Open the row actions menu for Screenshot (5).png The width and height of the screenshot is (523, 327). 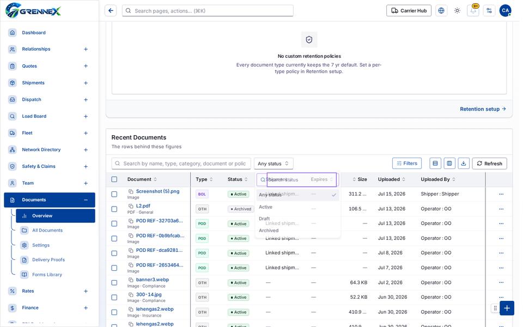coord(501,194)
